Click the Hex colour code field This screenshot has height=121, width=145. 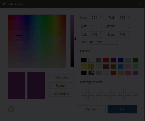pos(103,42)
